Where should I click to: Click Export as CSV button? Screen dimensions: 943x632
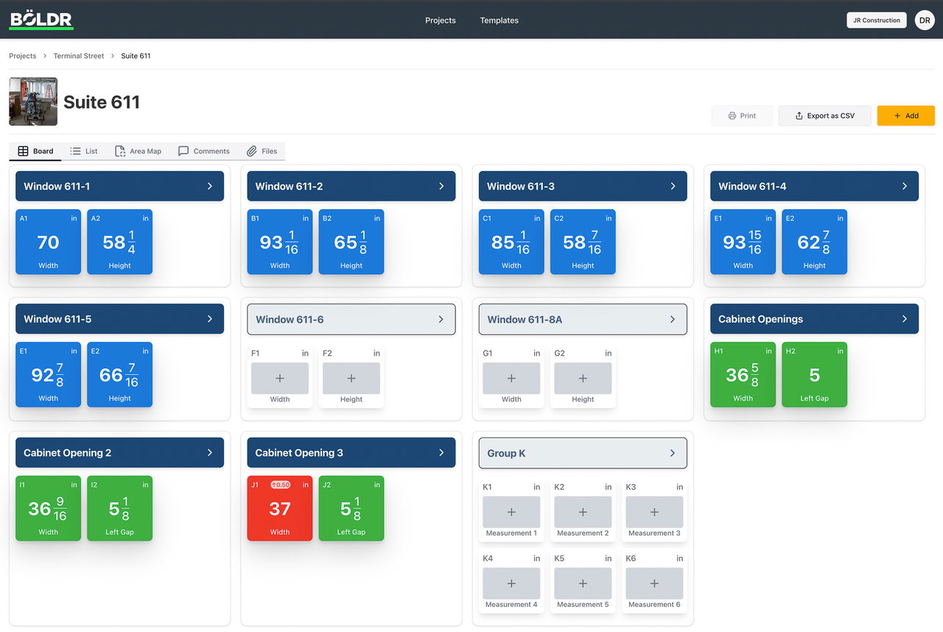tap(824, 116)
